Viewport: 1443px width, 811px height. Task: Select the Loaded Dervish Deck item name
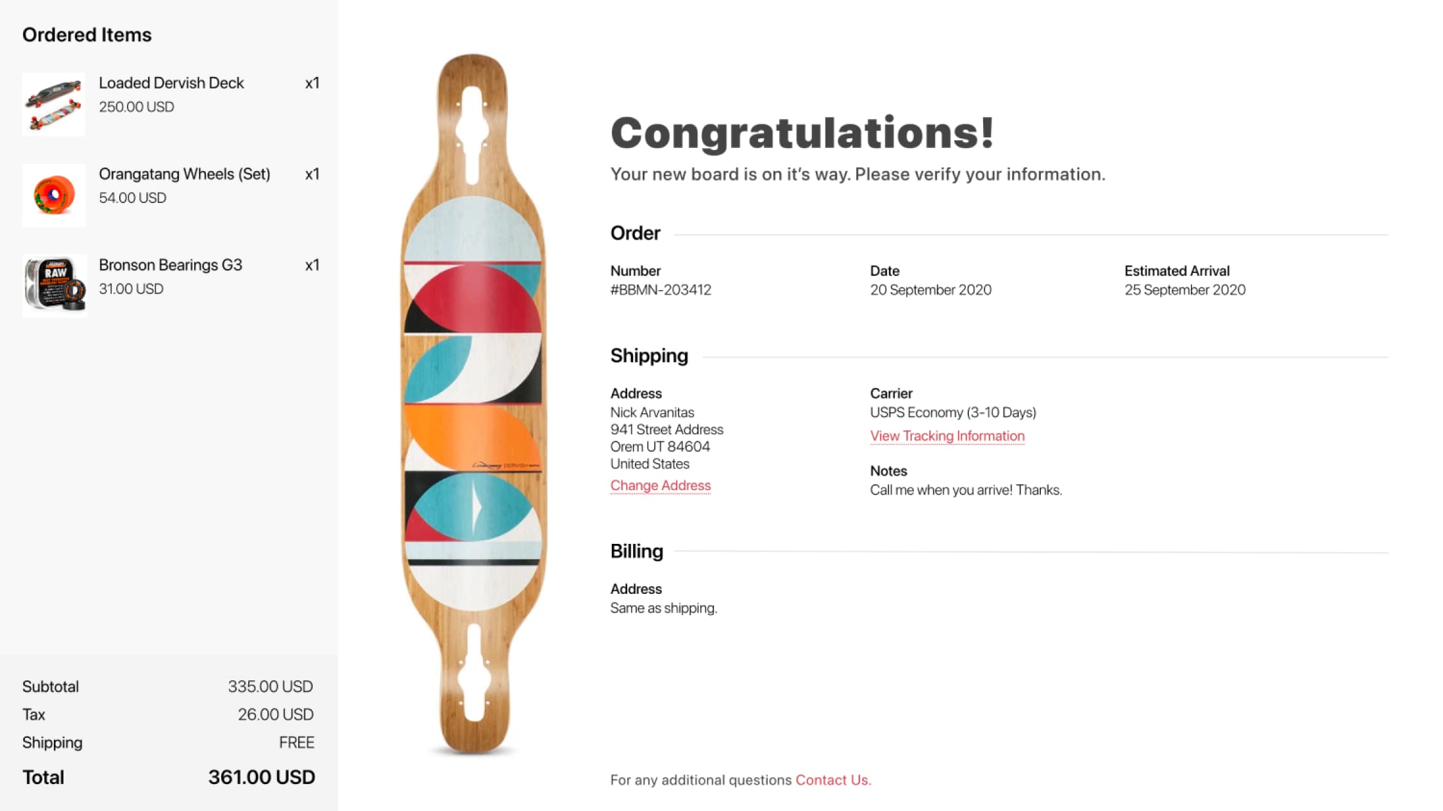171,83
